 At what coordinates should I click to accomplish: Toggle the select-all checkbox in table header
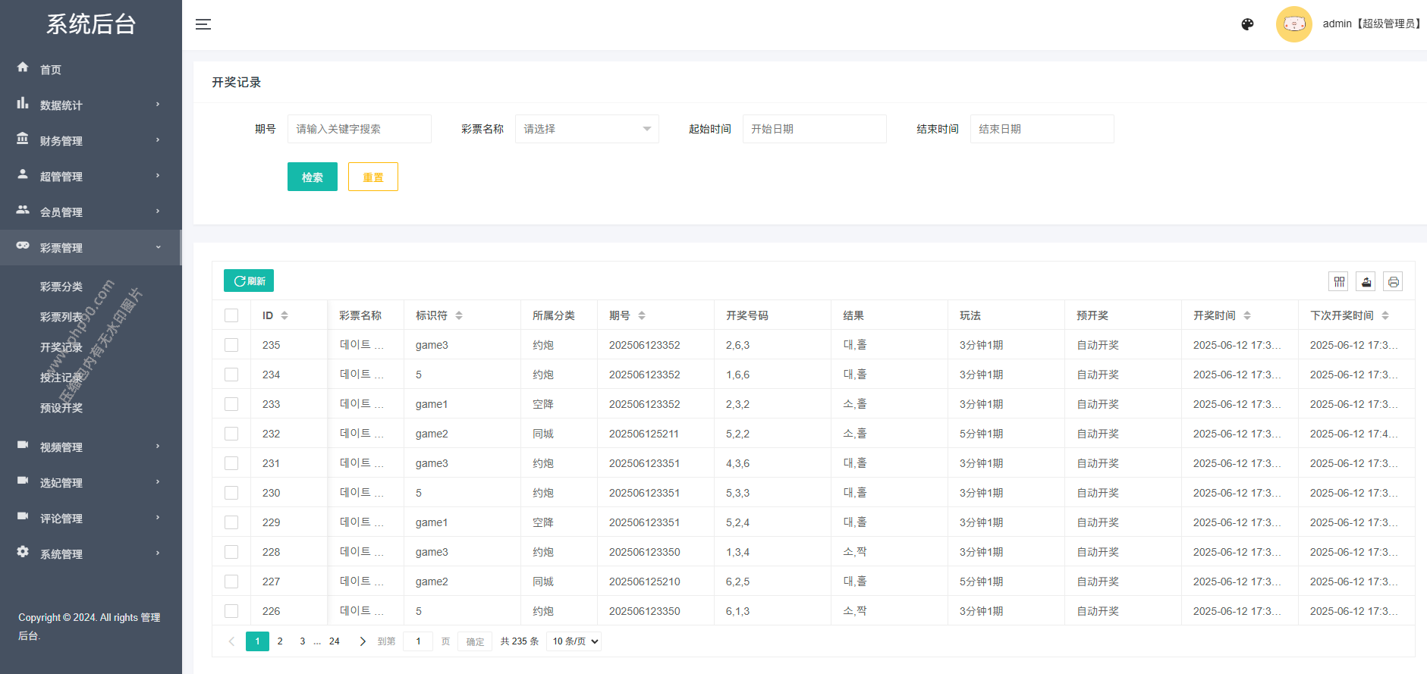(x=231, y=315)
